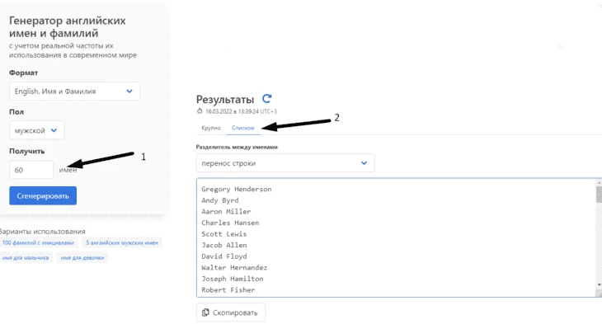Open the Формат dropdown English. Имя и Фамилия
Viewport: 602px width, 324px height.
[x=74, y=92]
